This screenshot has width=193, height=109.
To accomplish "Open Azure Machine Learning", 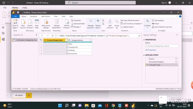I will point(162,27).
